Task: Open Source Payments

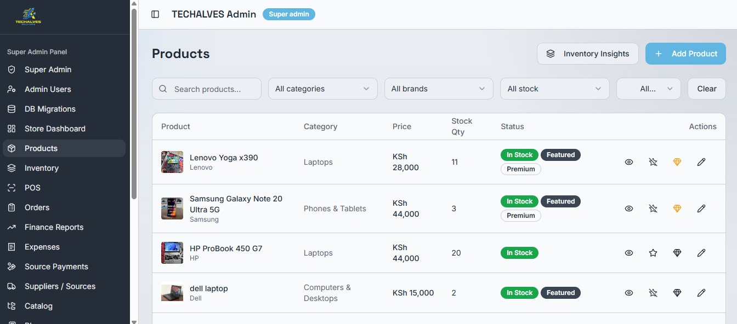Action: 64,267
